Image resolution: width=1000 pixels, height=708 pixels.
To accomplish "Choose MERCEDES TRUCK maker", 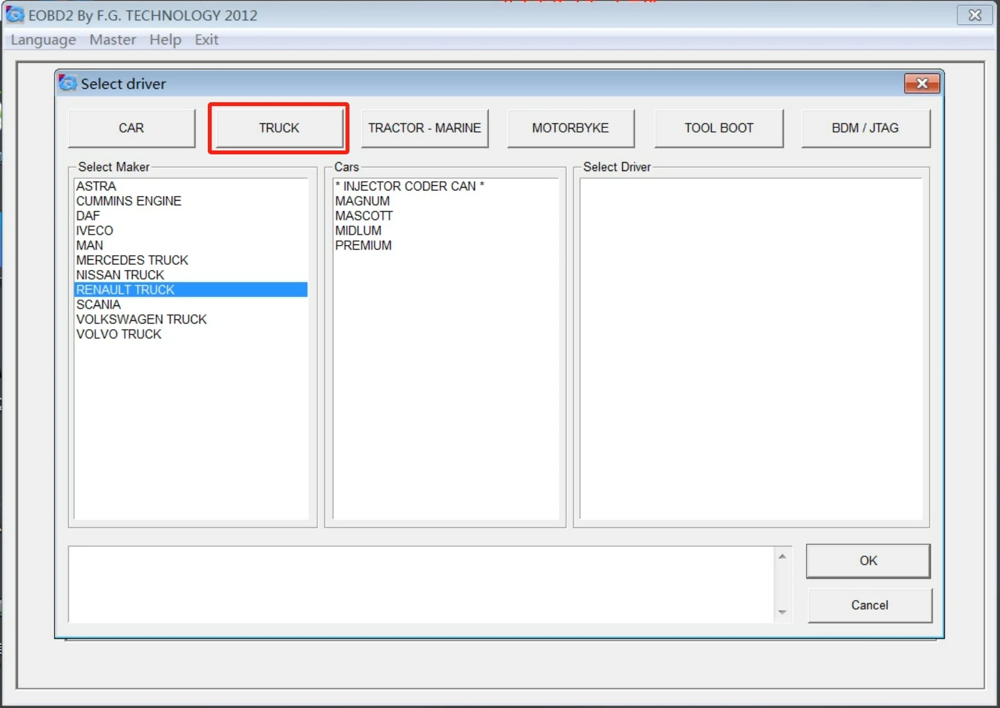I will click(x=190, y=260).
